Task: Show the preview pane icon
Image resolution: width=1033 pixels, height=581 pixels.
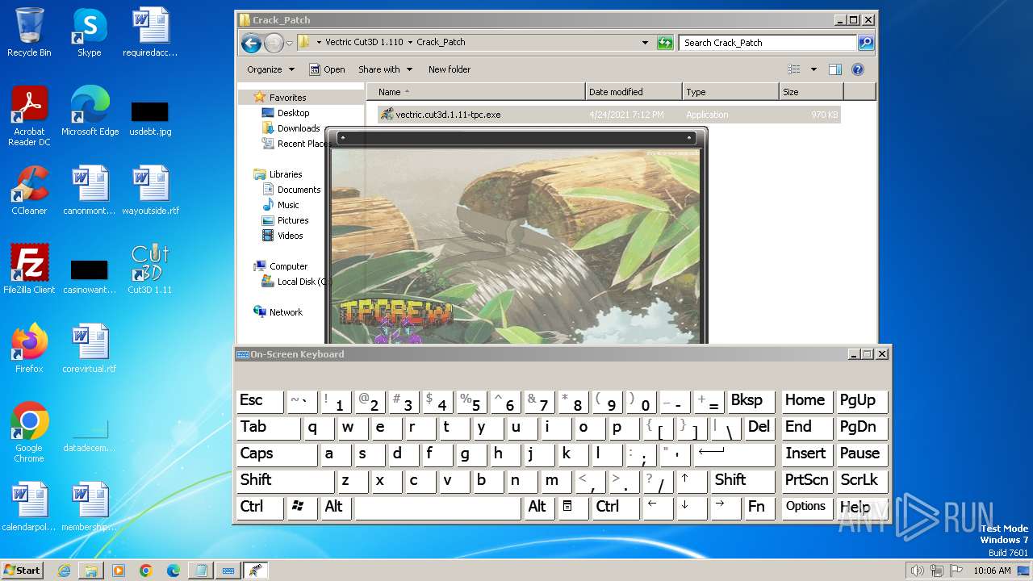Action: (835, 69)
